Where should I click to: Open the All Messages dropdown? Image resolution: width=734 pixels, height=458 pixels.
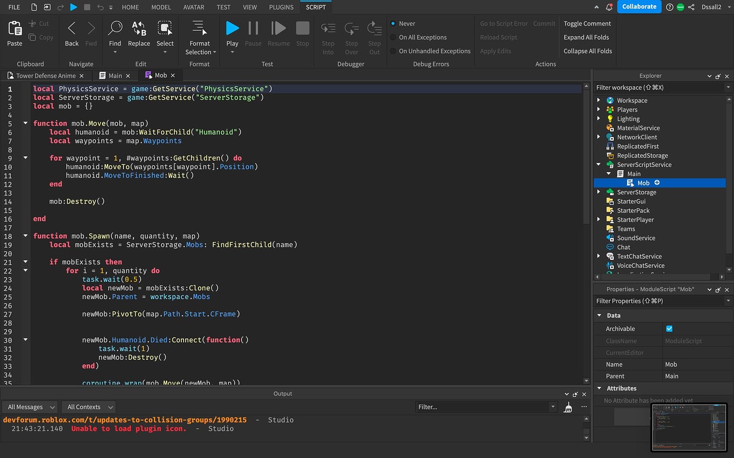[x=30, y=407]
